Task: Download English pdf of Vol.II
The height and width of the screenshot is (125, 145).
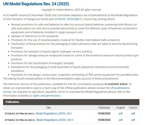Action: tap(121, 120)
